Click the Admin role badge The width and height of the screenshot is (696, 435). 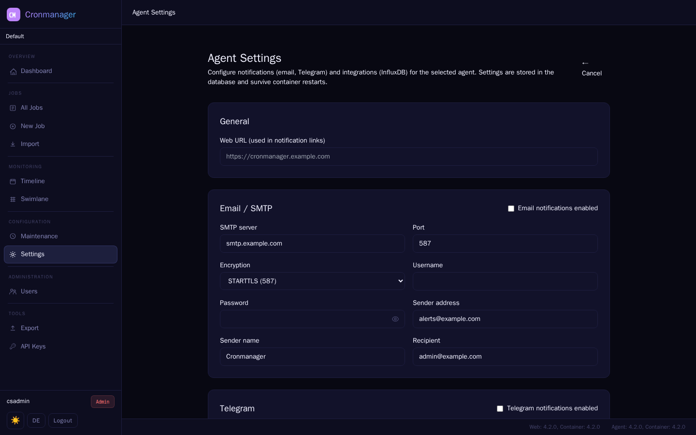pos(102,402)
